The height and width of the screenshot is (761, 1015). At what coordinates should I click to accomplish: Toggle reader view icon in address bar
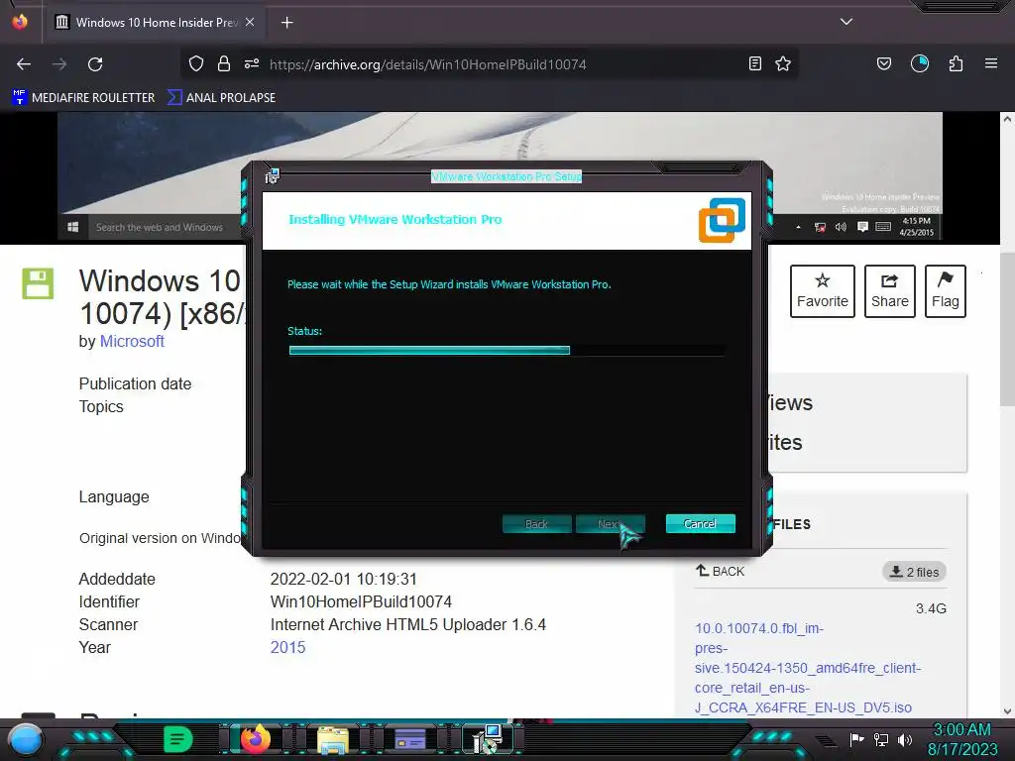point(754,63)
